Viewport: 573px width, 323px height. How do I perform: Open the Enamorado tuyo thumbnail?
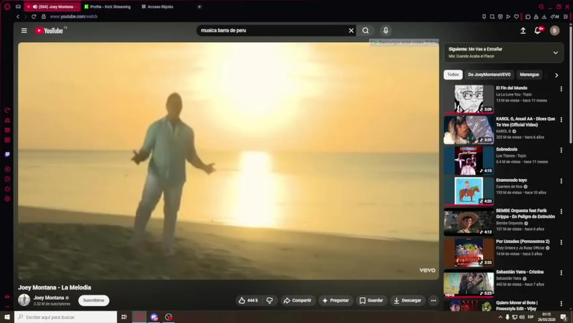pos(469,191)
